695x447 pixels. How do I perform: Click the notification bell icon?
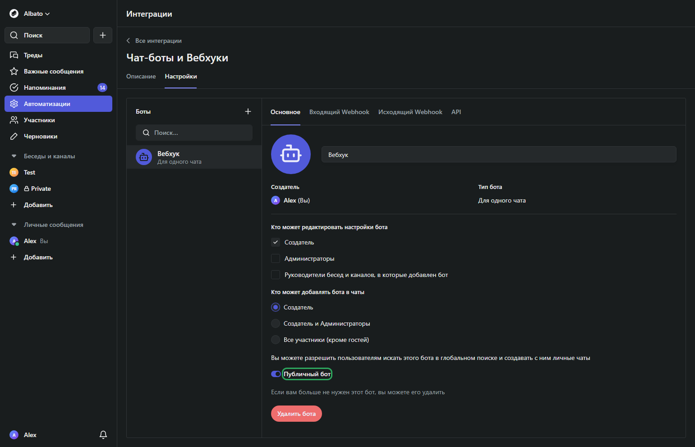point(103,435)
